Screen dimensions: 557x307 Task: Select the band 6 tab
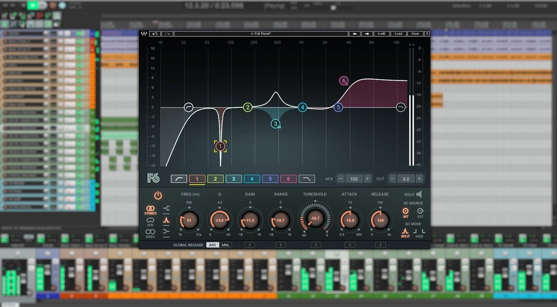(288, 179)
